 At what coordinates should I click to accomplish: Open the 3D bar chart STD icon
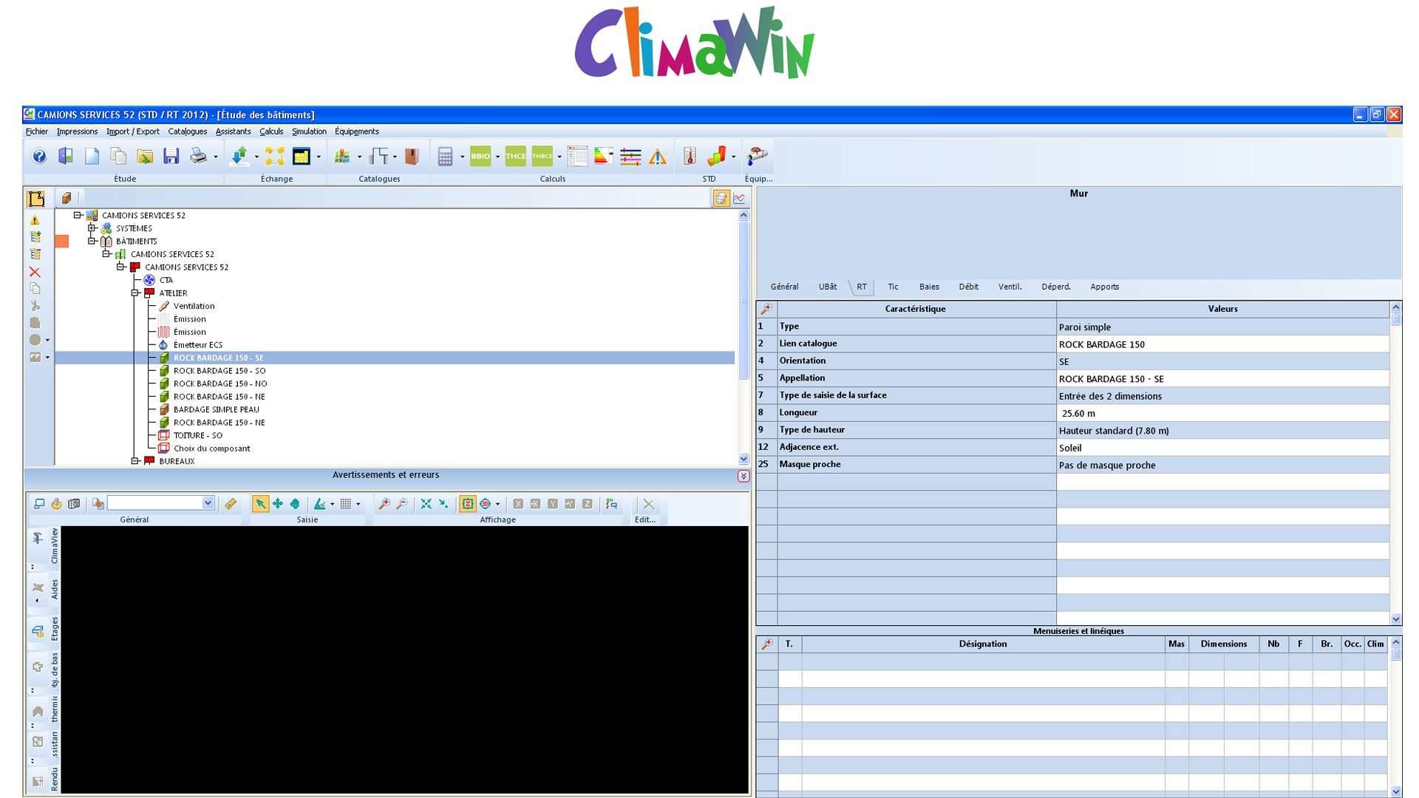(x=716, y=156)
